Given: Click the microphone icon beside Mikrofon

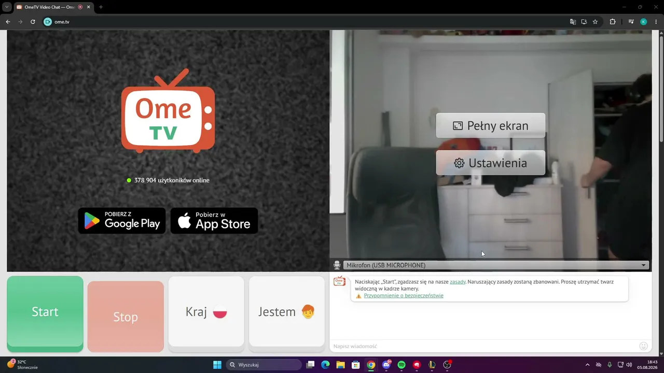Looking at the screenshot, I should [337, 265].
